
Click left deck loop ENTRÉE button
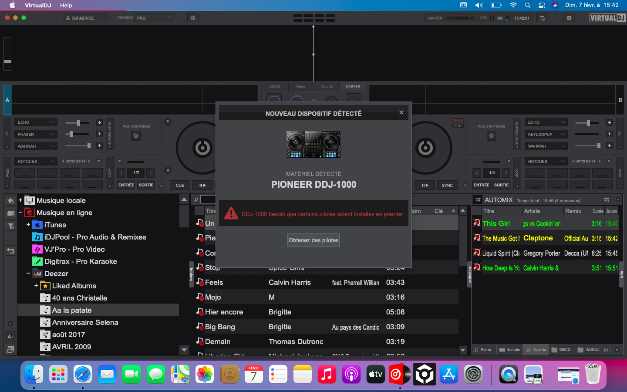click(126, 185)
